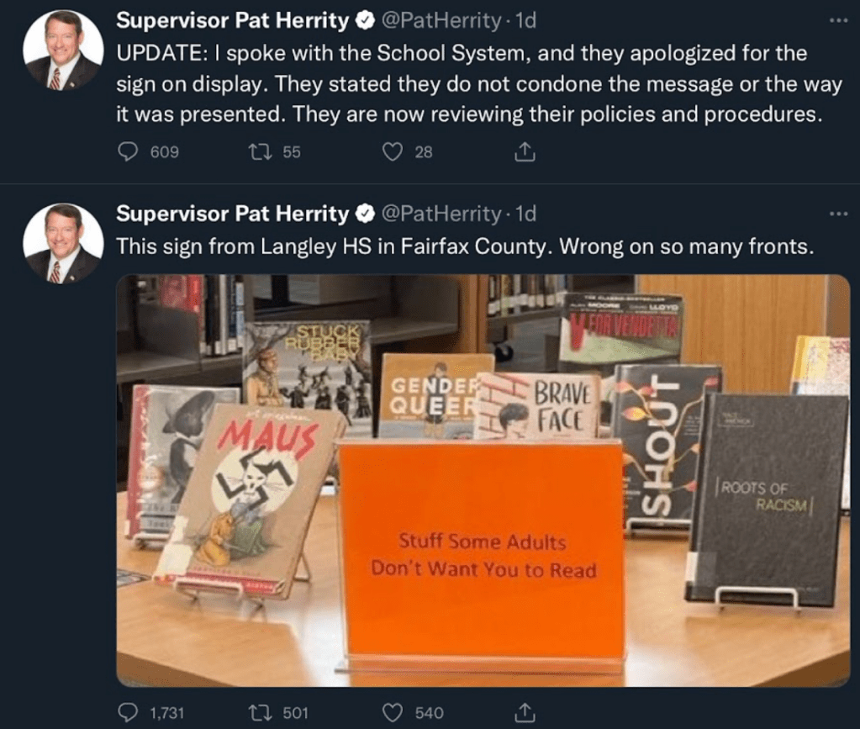Open Supervisor Pat Herrity name on second tweet
The width and height of the screenshot is (860, 729).
pyautogui.click(x=233, y=214)
